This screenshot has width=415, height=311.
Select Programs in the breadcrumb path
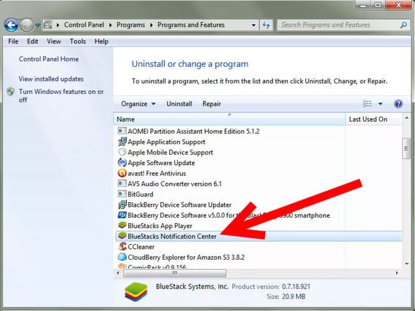[131, 25]
